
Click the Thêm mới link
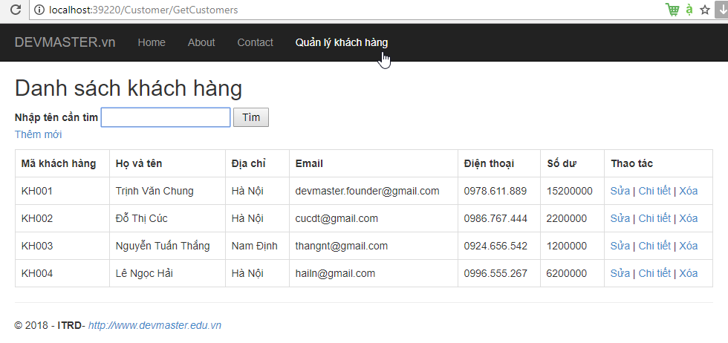pyautogui.click(x=38, y=134)
